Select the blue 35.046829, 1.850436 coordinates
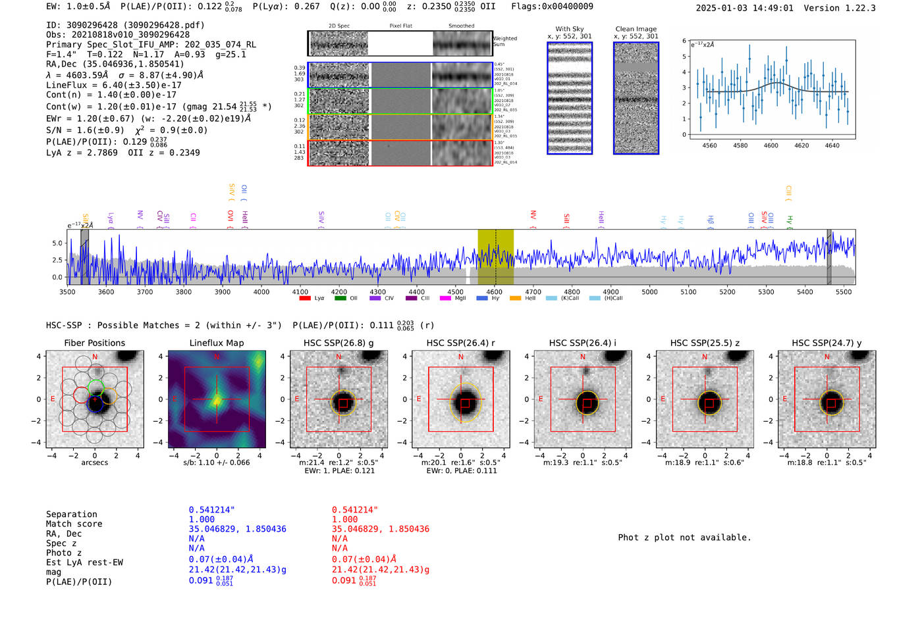The width and height of the screenshot is (922, 627). tap(238, 529)
